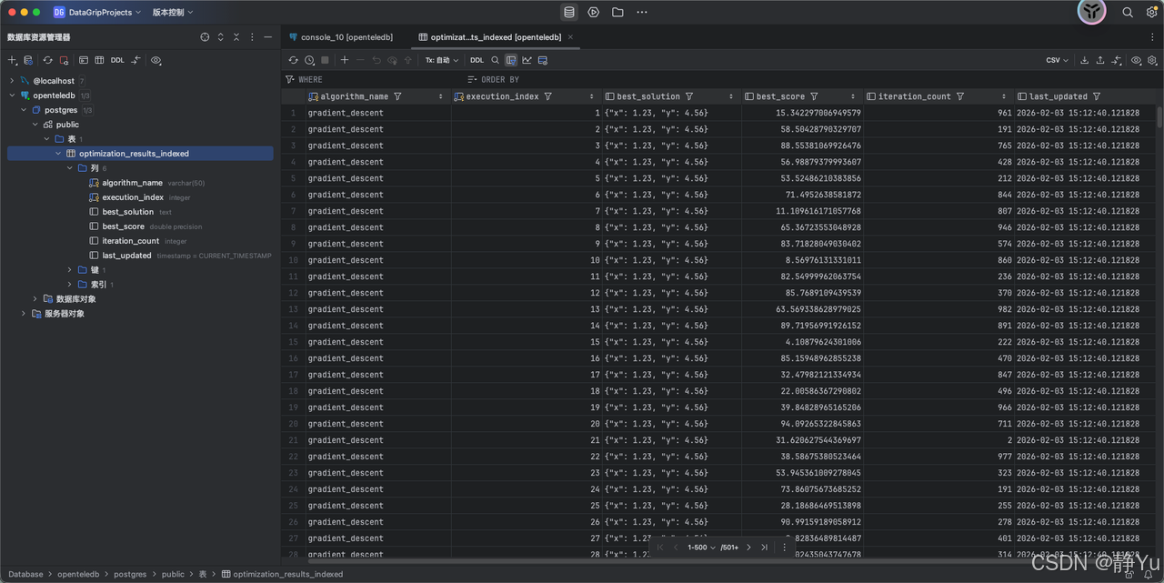Collapse all tree nodes in the database explorer
The width and height of the screenshot is (1164, 583).
tap(236, 37)
